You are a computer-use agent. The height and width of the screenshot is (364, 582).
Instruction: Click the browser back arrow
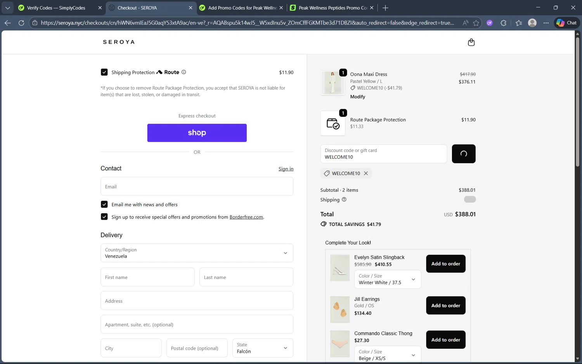[7, 23]
